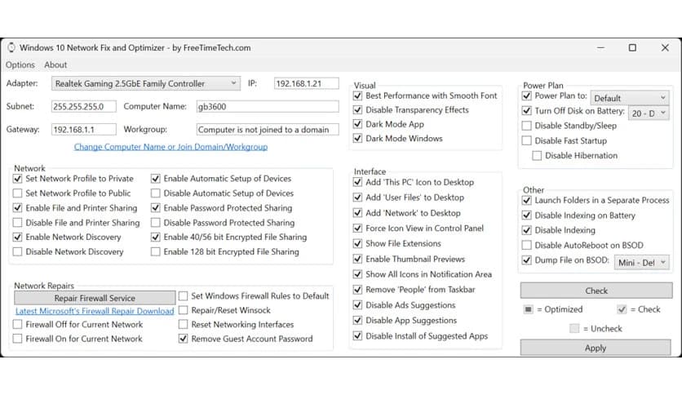Toggle Enable Automatic Setup of Devices
682x395 pixels.
click(156, 179)
